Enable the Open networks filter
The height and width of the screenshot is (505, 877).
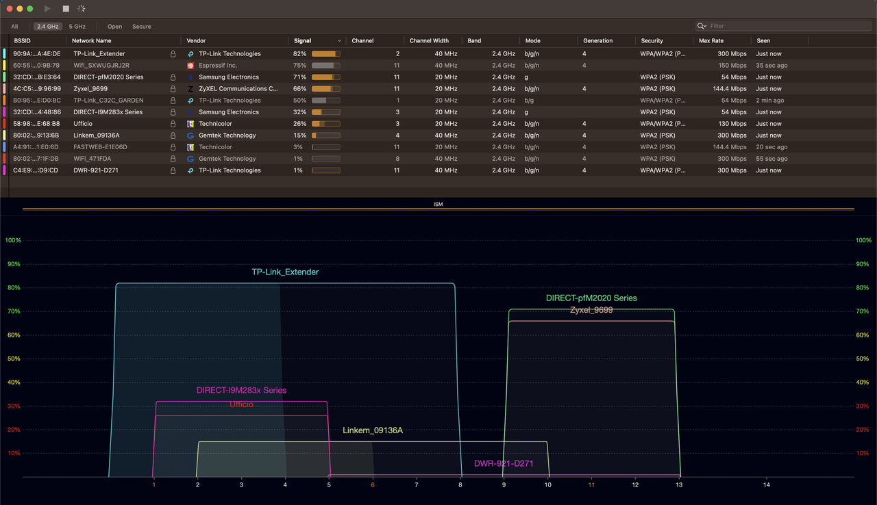pyautogui.click(x=114, y=26)
